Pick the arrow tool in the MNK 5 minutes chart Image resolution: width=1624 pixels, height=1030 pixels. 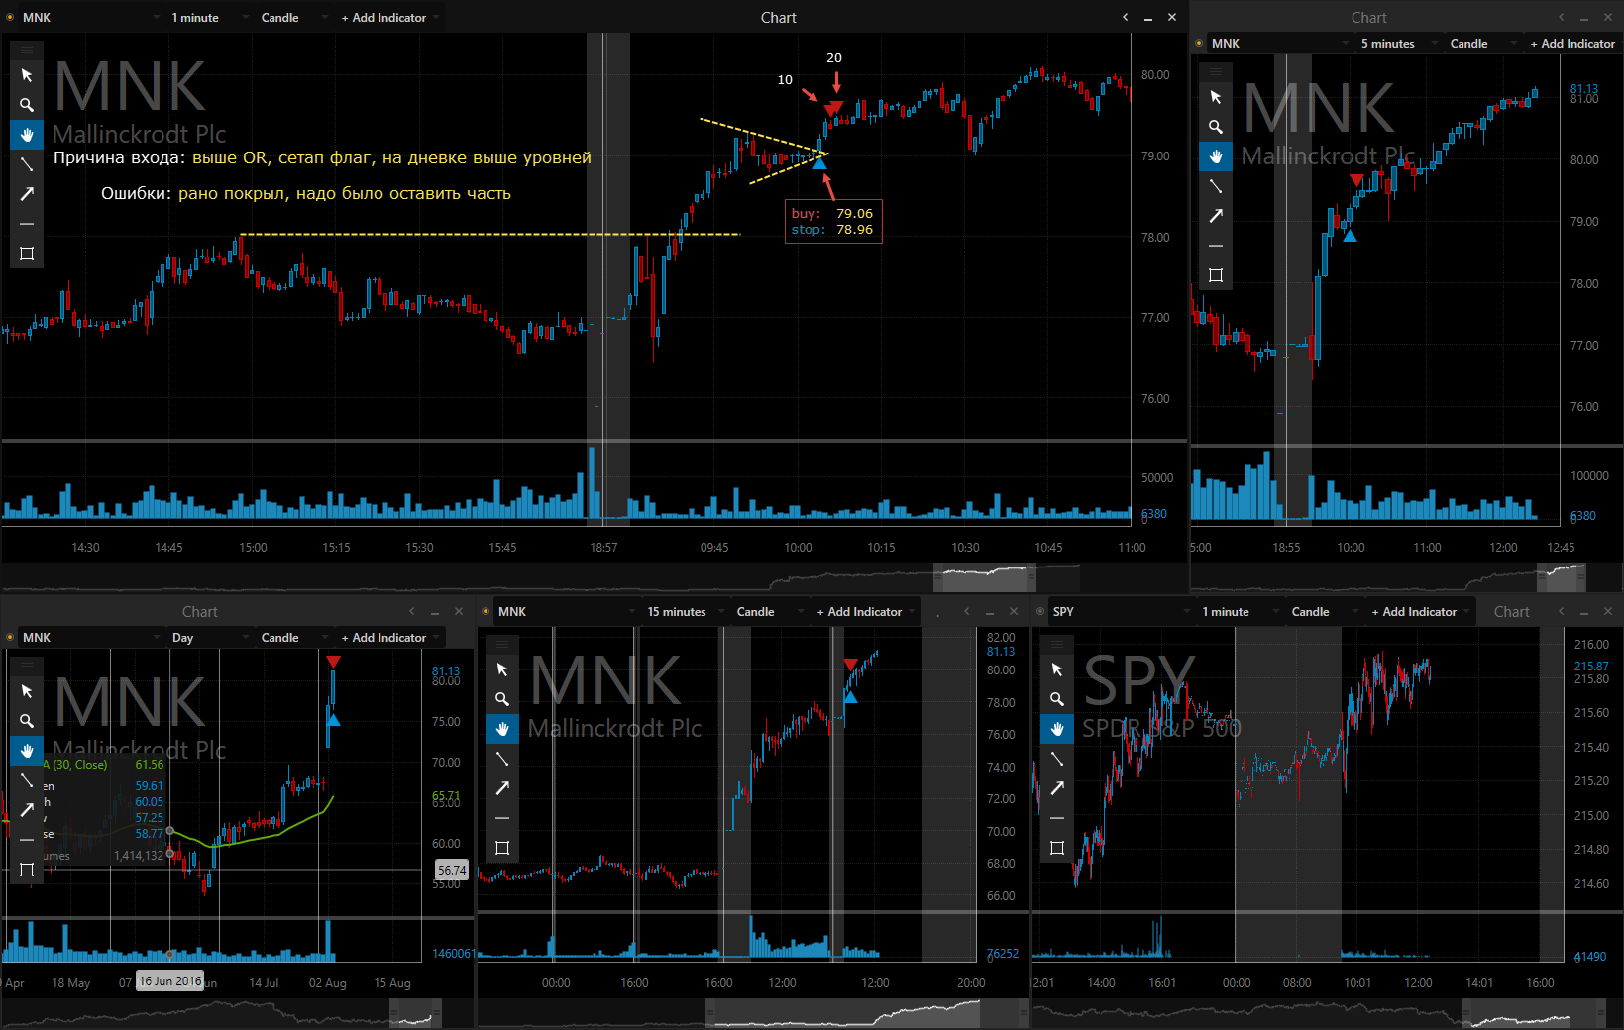point(1216,216)
